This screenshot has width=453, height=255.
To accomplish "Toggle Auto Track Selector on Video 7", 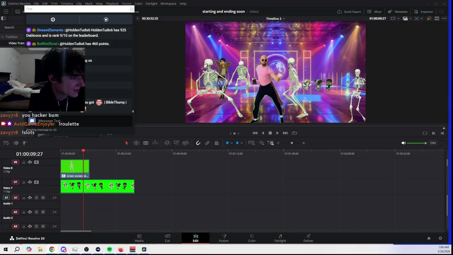I will [x=30, y=182].
